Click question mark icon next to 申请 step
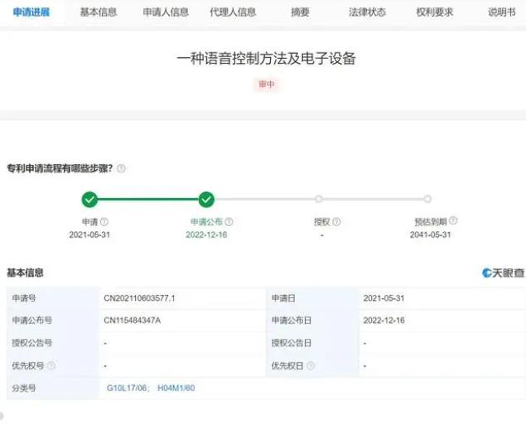This screenshot has height=425, width=526. [x=104, y=222]
